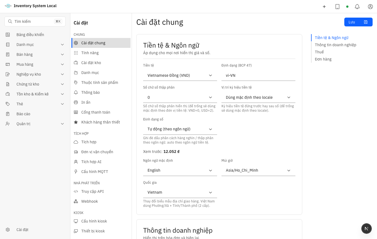Click the Thuộc tính sản phẩm tag icon
Viewport: 377px width, 239px height.
[76, 83]
